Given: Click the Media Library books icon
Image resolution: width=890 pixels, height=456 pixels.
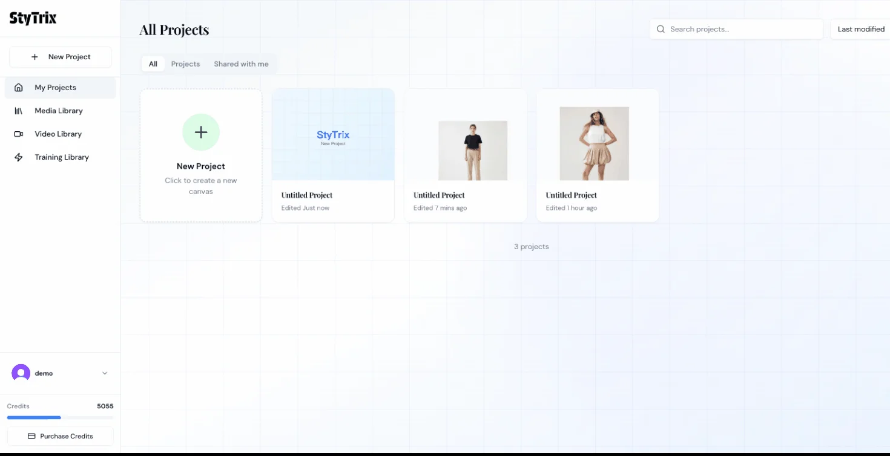Looking at the screenshot, I should [x=19, y=111].
